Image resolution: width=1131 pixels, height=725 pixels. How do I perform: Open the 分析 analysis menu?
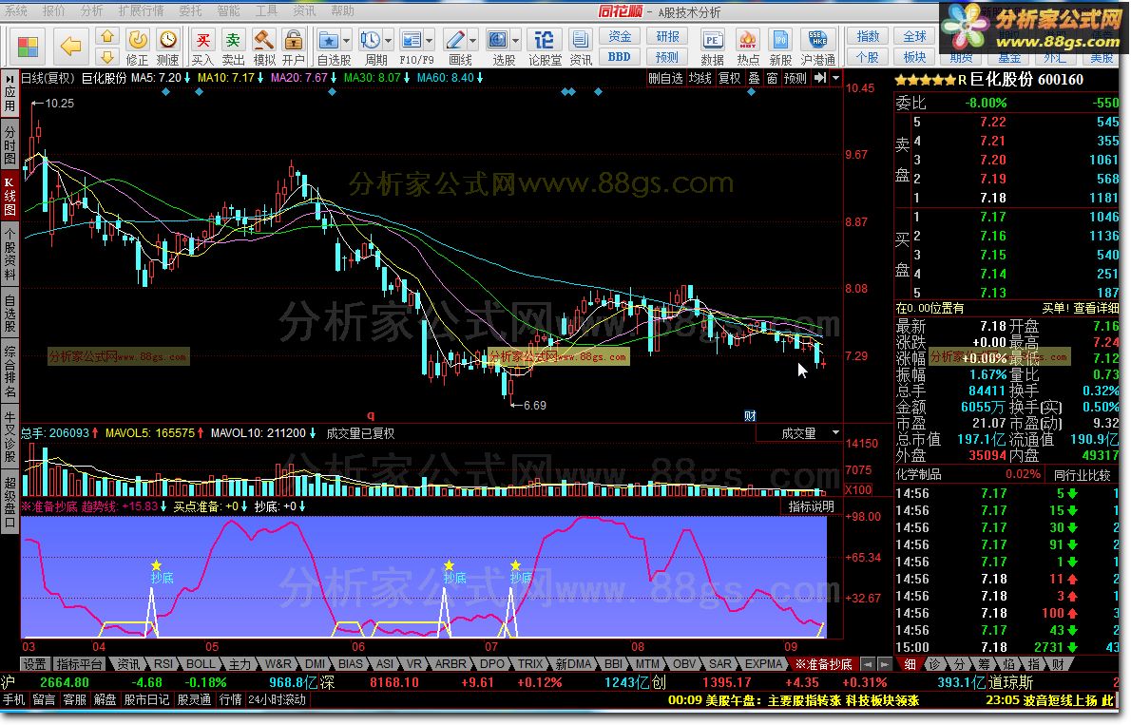(91, 10)
